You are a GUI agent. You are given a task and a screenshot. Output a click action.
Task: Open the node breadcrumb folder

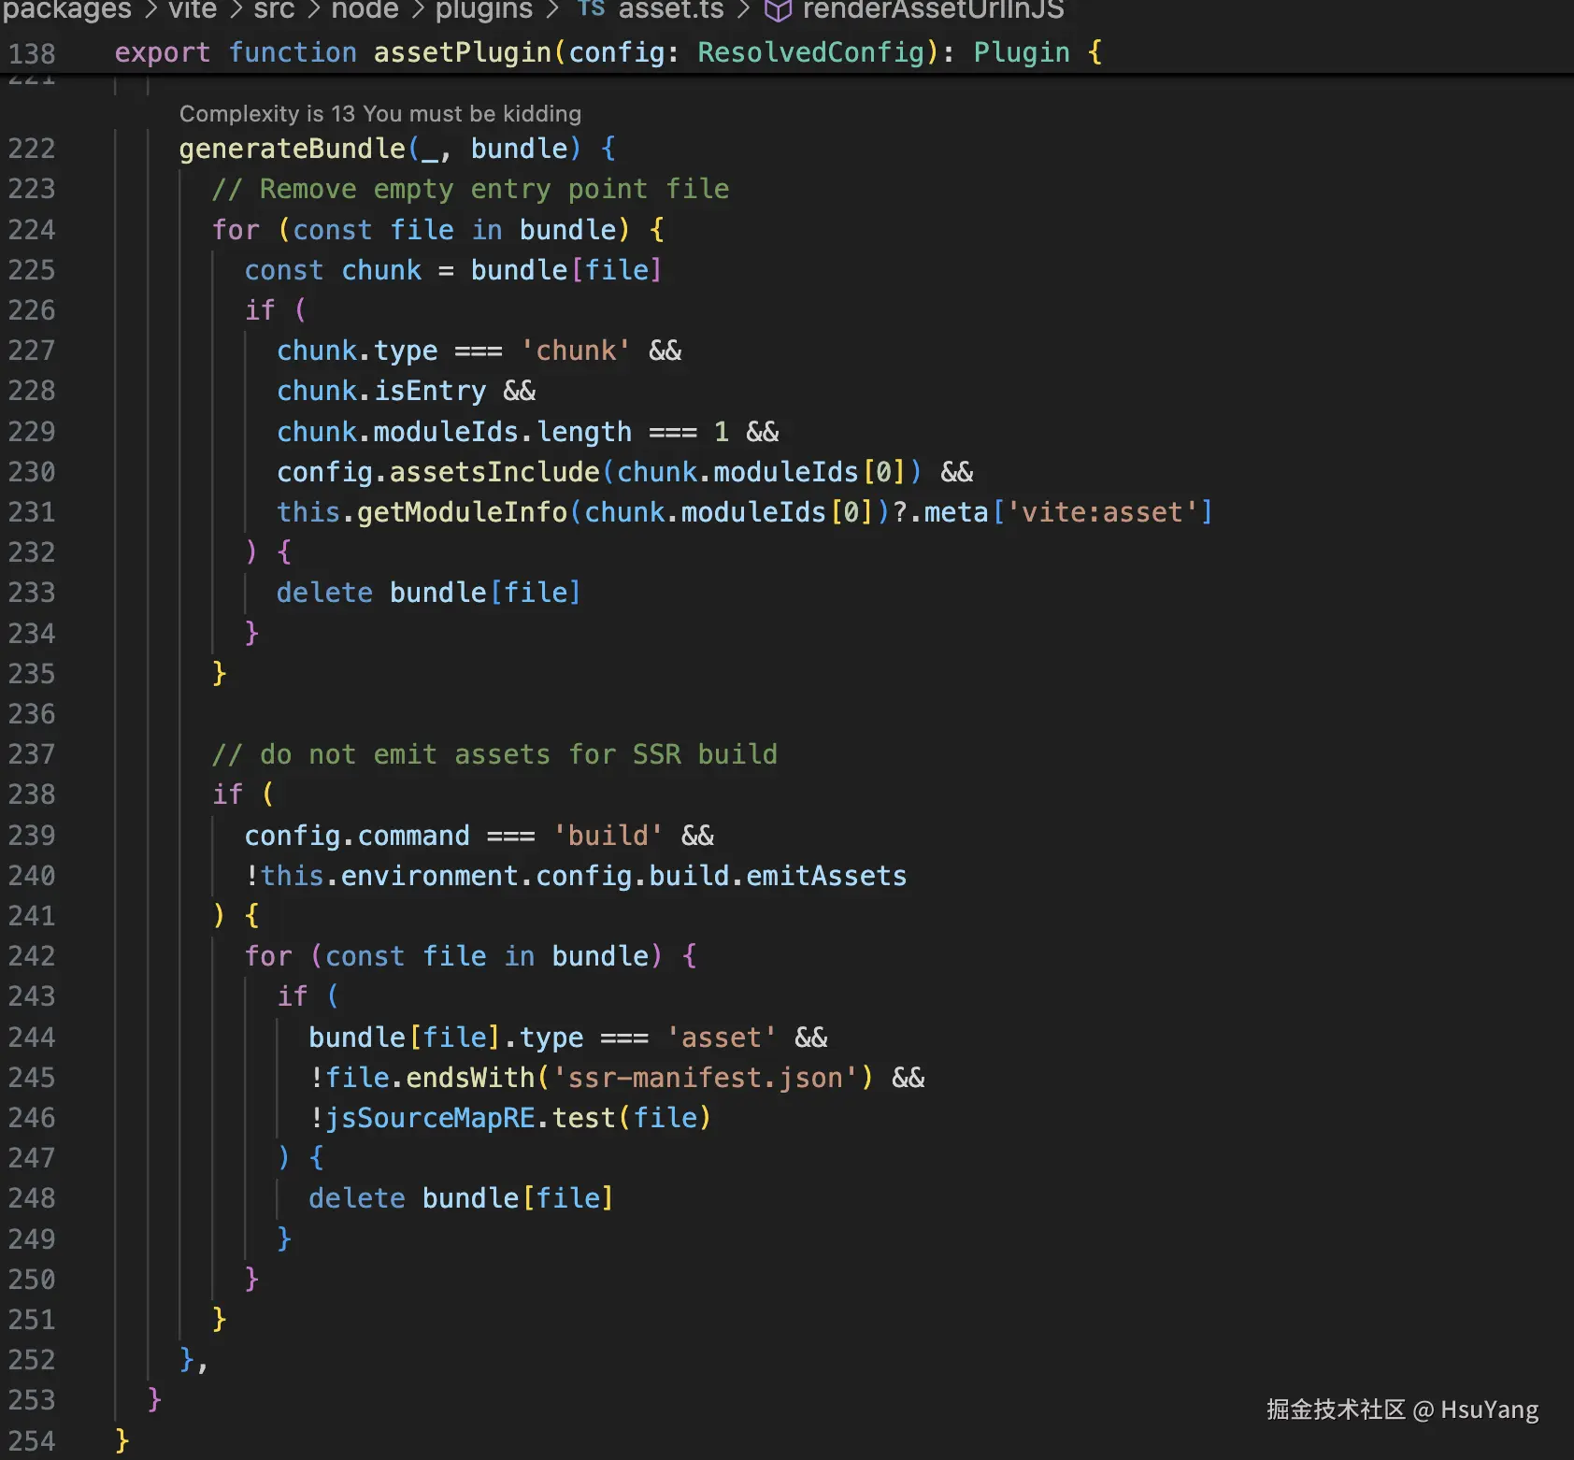[x=365, y=9]
